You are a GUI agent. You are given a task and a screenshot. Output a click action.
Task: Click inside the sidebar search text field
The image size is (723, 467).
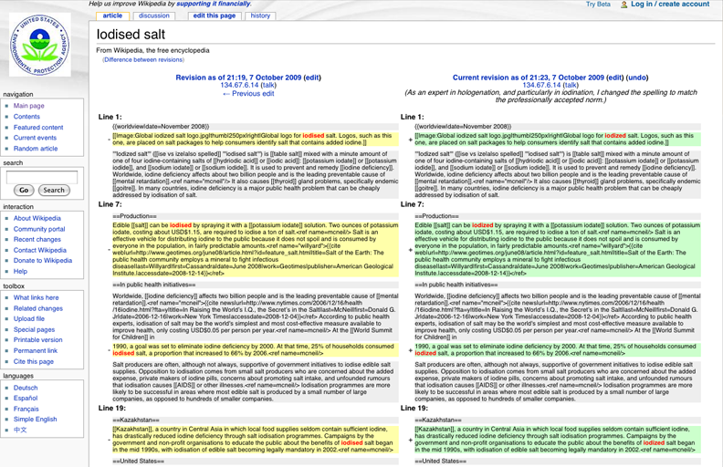(x=41, y=177)
